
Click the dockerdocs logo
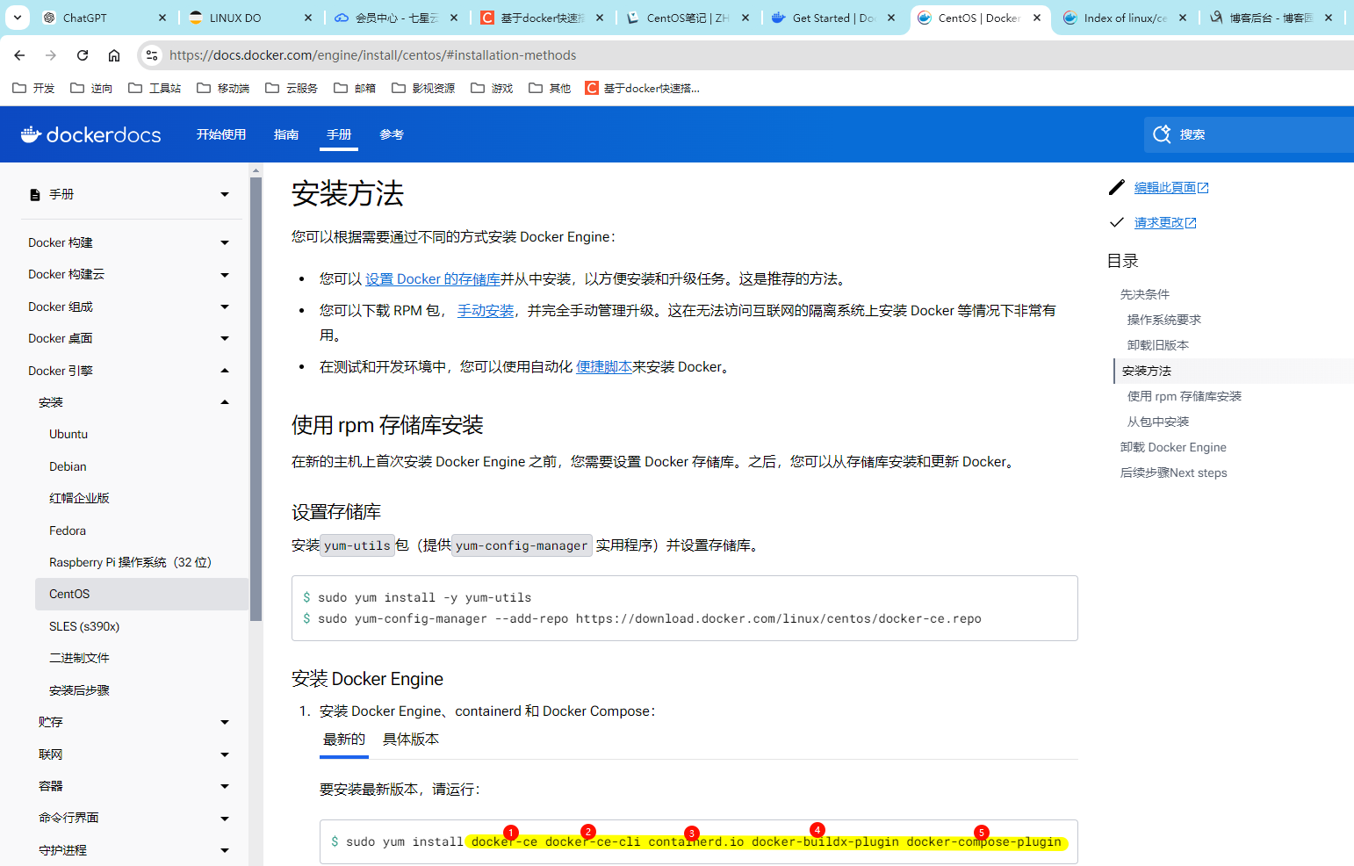91,134
